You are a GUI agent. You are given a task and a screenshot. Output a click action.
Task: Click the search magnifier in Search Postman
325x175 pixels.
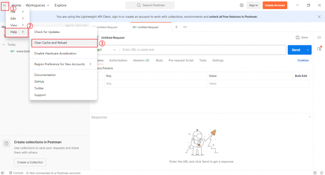139,5
